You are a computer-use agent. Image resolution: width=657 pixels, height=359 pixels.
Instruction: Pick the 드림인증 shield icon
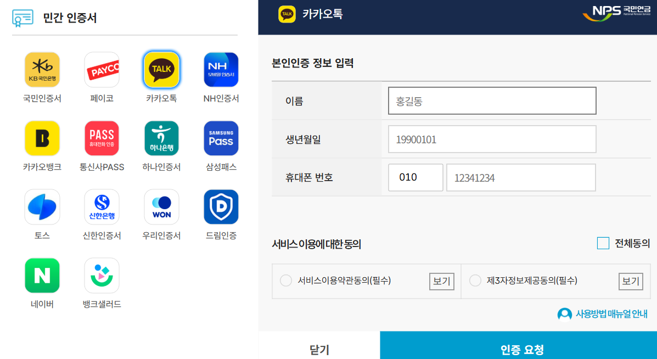tap(221, 207)
